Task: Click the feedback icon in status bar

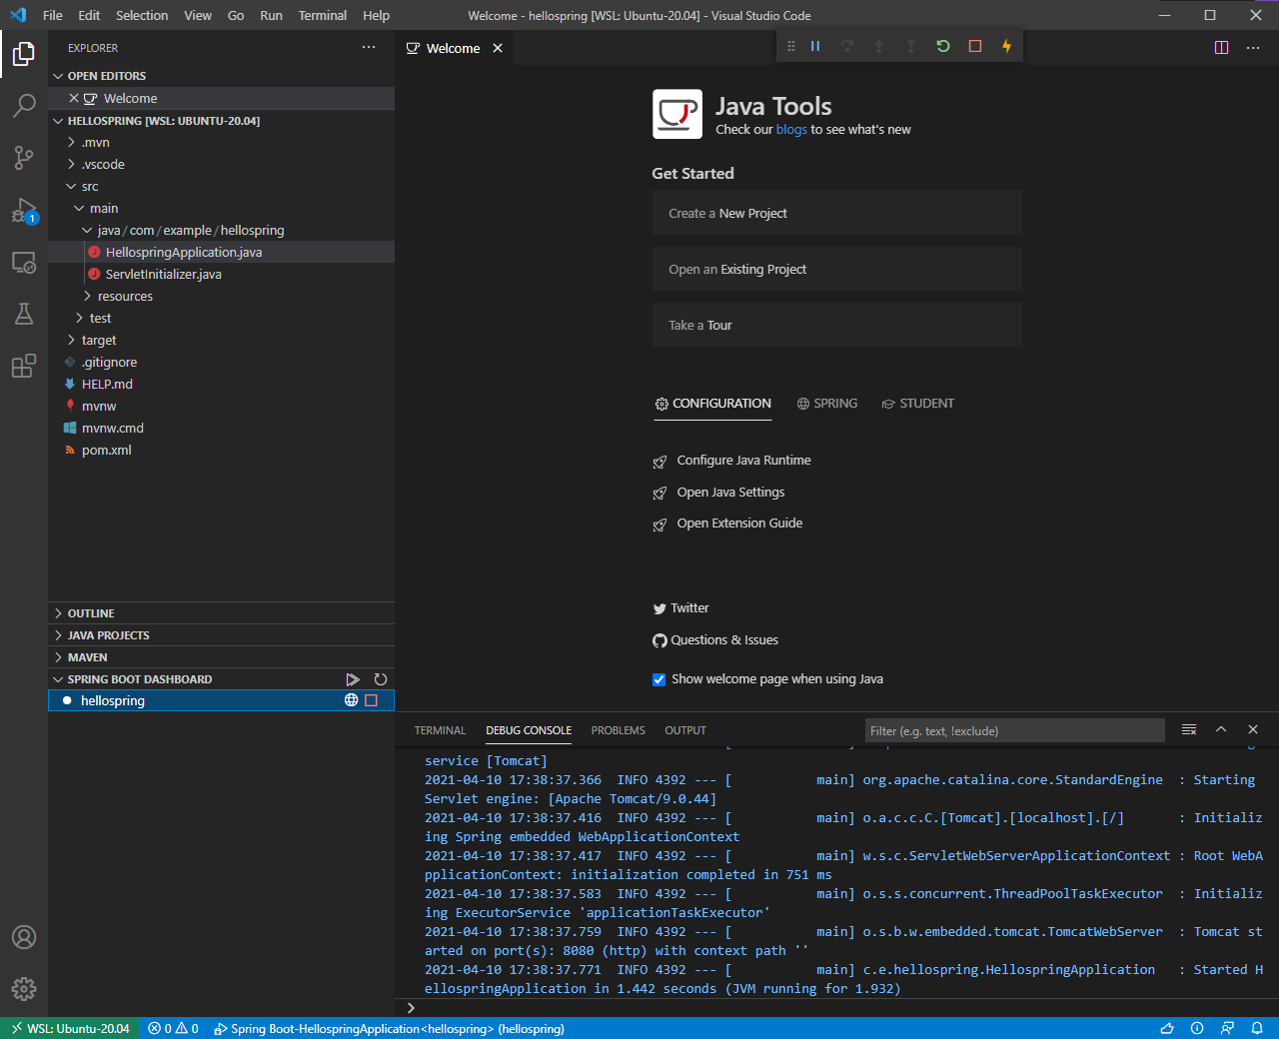Action: (x=1227, y=1028)
